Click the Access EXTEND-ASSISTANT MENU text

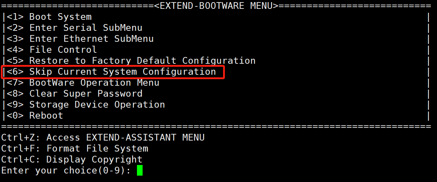[125, 137]
